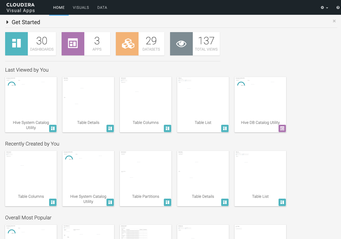Dismiss the Get Started panel
The image size is (341, 239).
click(334, 21)
